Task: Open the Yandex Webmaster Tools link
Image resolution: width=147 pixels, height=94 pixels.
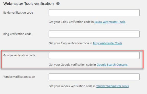Action: coord(112,86)
